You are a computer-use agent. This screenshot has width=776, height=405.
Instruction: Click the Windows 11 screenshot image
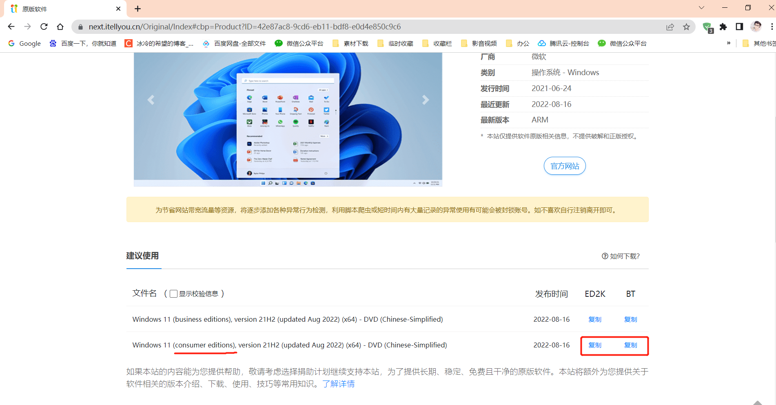tap(288, 119)
